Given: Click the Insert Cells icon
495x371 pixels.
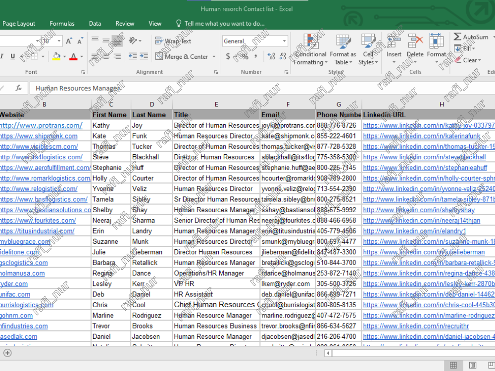Looking at the screenshot, I should 394,41.
